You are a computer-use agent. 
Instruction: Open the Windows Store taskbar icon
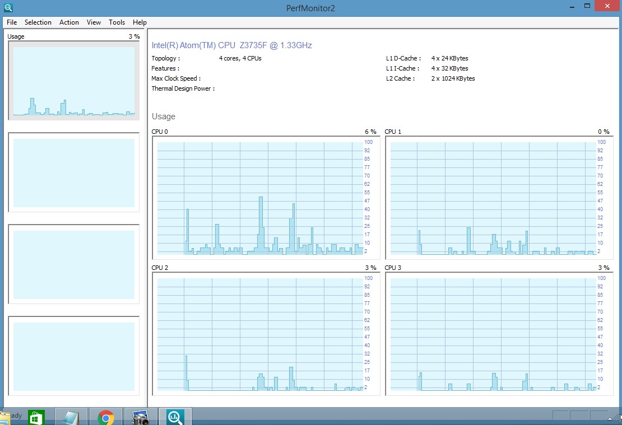point(36,417)
